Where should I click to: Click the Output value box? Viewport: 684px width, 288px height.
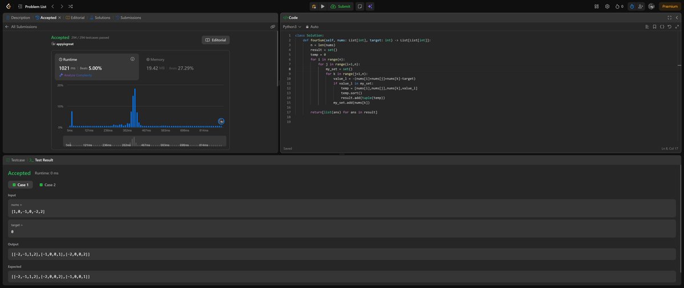[342, 254]
